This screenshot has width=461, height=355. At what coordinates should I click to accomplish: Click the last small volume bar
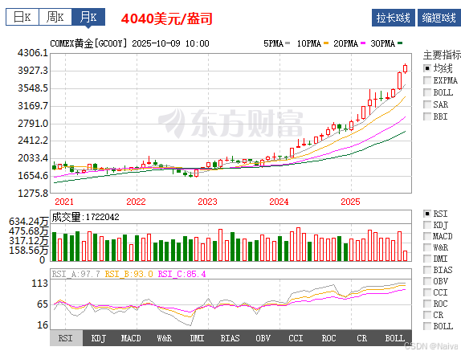click(406, 256)
